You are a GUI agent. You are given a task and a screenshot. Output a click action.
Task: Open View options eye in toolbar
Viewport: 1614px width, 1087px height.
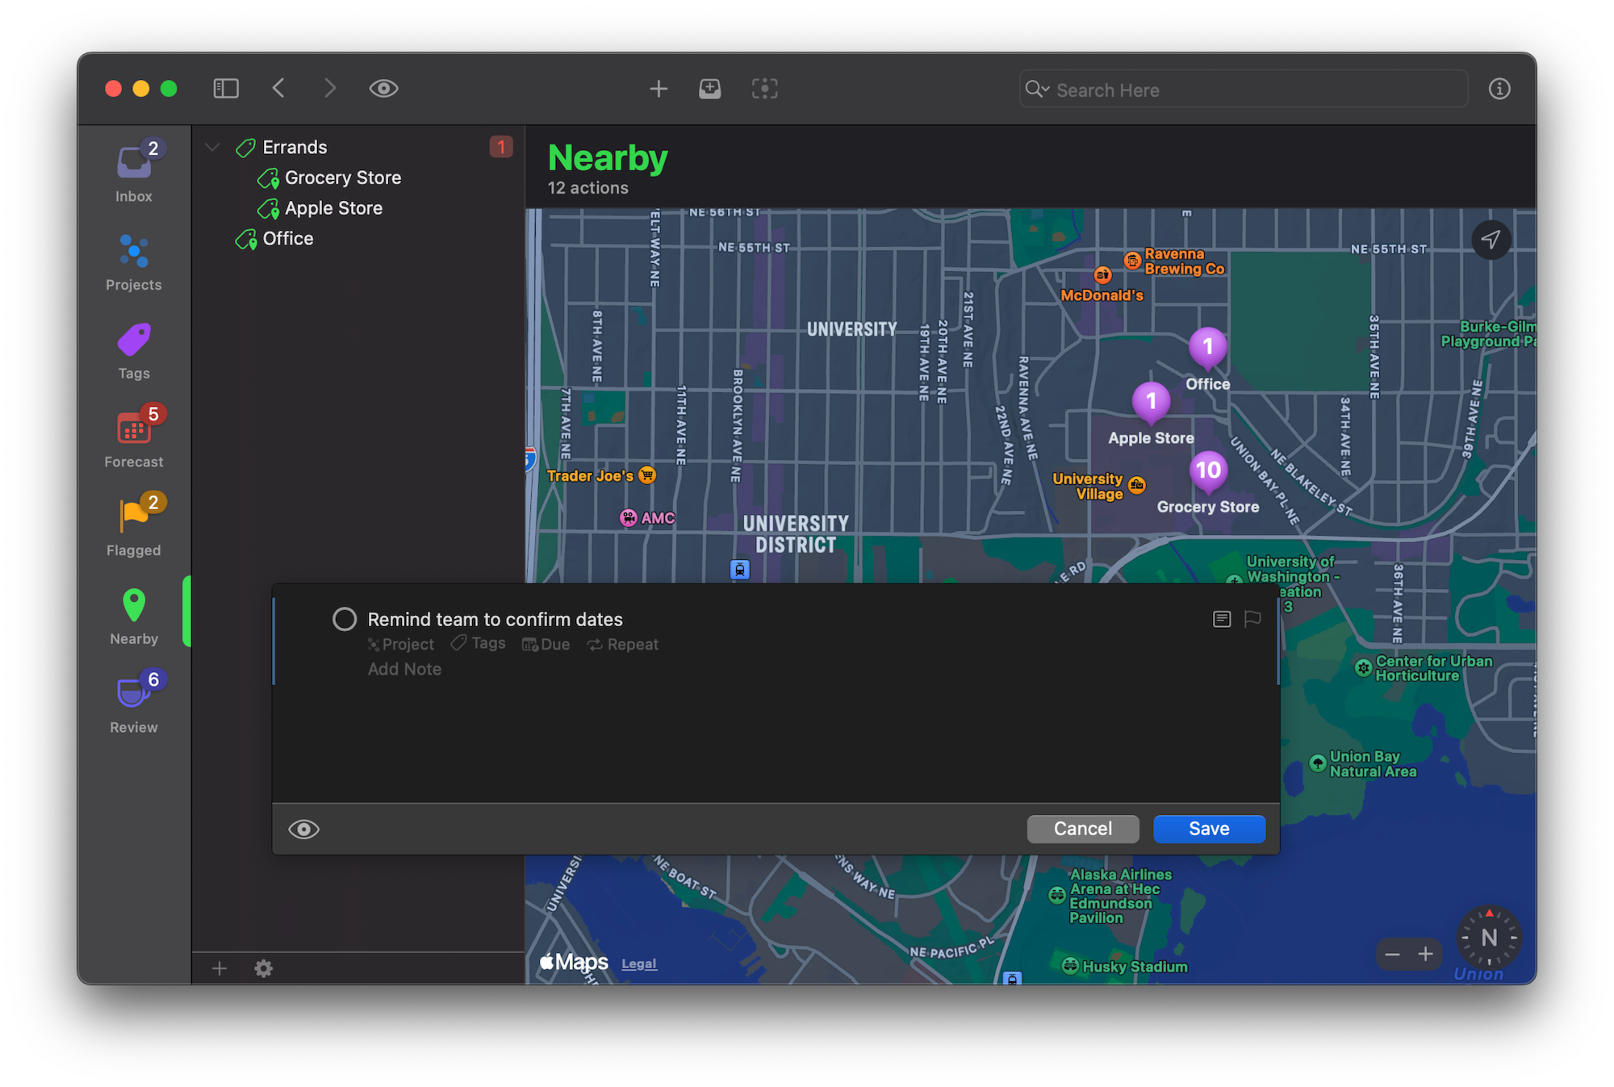point(383,89)
